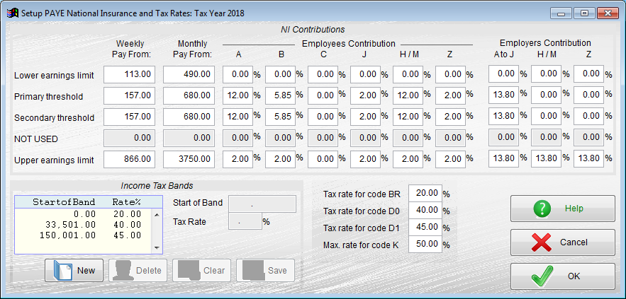Screen dimensions: 626x299
Task: Edit Upper earnings limit monthly pay 3750.00
Action: point(189,159)
